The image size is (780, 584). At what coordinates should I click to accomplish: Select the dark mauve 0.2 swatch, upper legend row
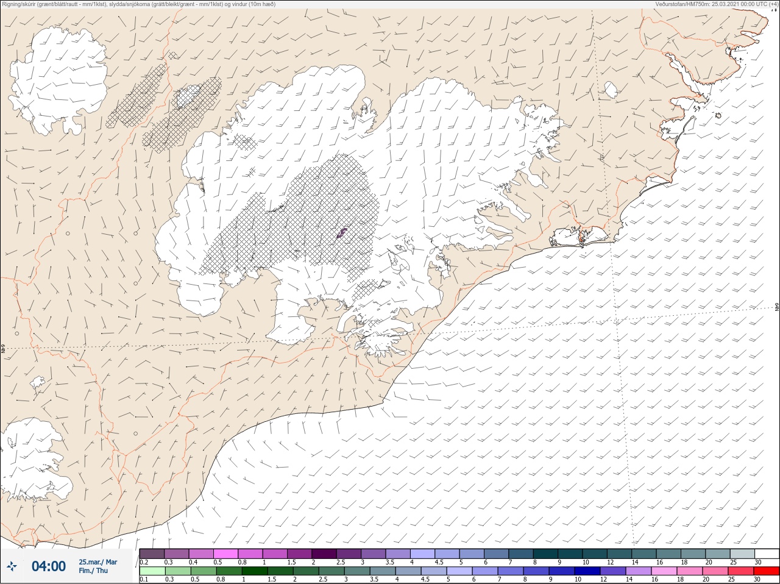pyautogui.click(x=152, y=554)
